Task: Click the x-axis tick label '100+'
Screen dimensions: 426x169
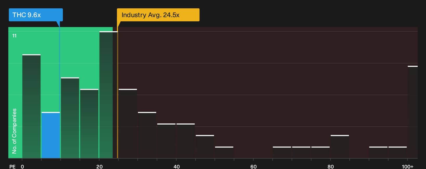Action: pos(408,167)
